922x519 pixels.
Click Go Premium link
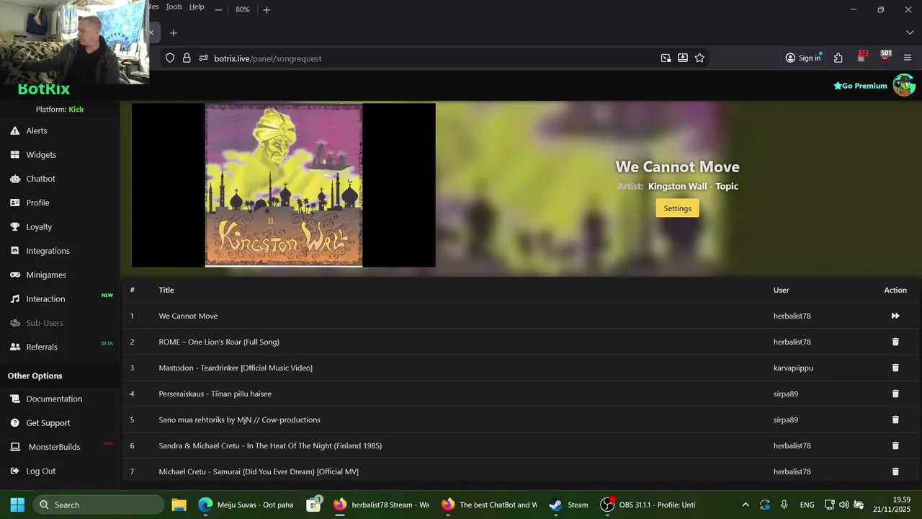coord(860,86)
